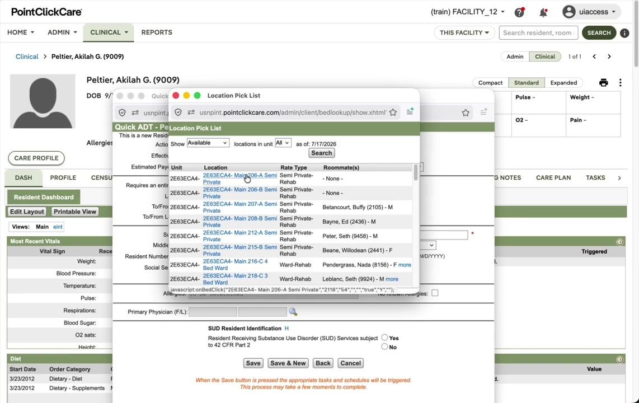Click physician lookup magnifier icon

pos(293,312)
